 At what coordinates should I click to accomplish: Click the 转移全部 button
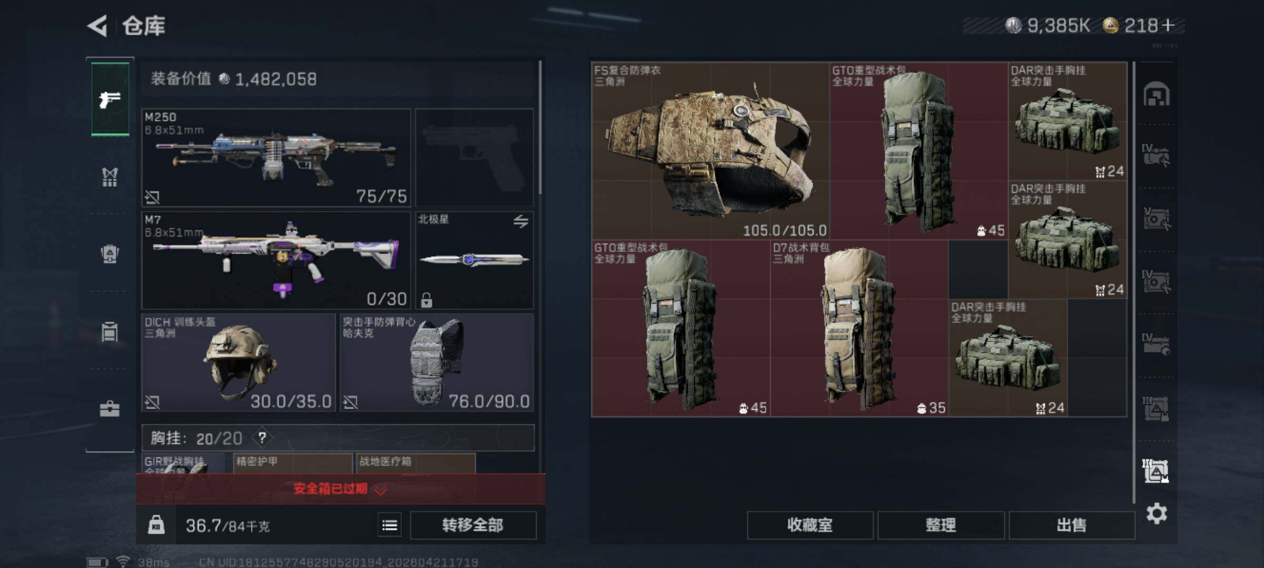473,525
